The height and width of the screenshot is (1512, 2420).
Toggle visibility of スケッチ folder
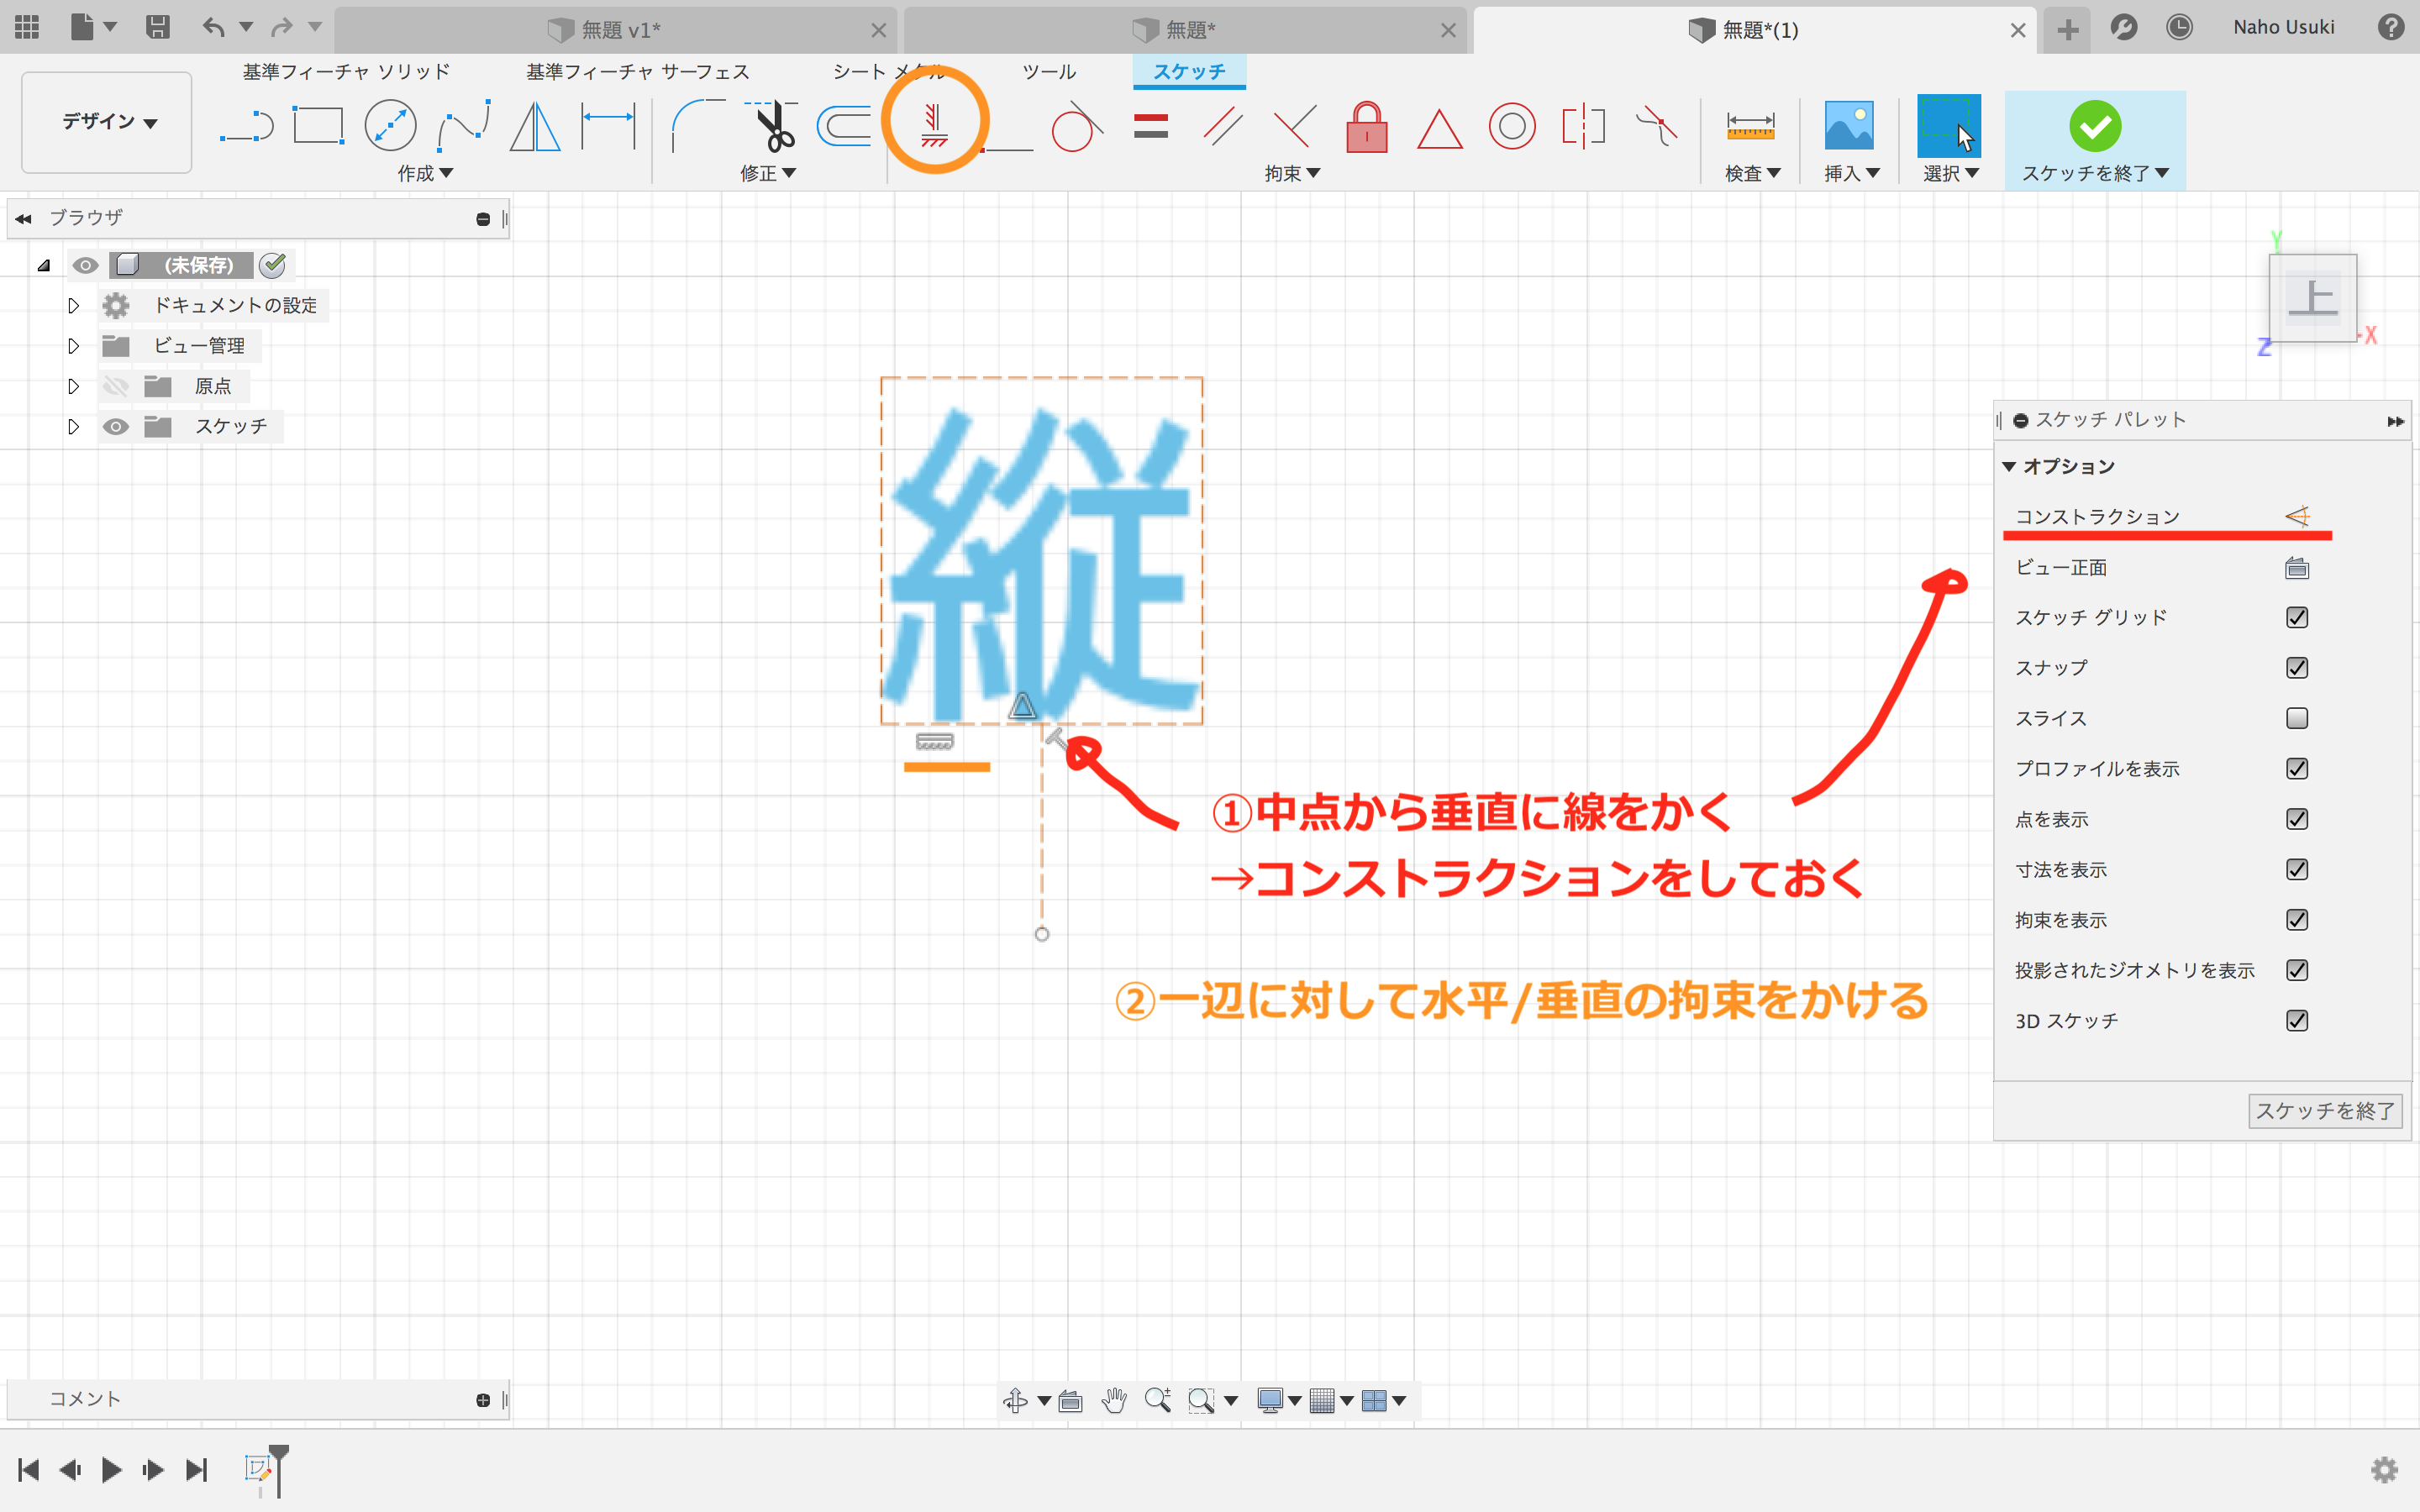pyautogui.click(x=116, y=427)
